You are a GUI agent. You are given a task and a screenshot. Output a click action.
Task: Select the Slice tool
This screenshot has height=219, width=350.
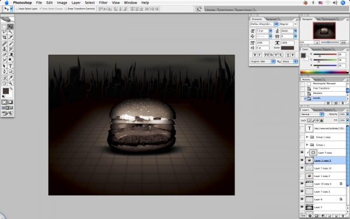[x=10, y=37]
